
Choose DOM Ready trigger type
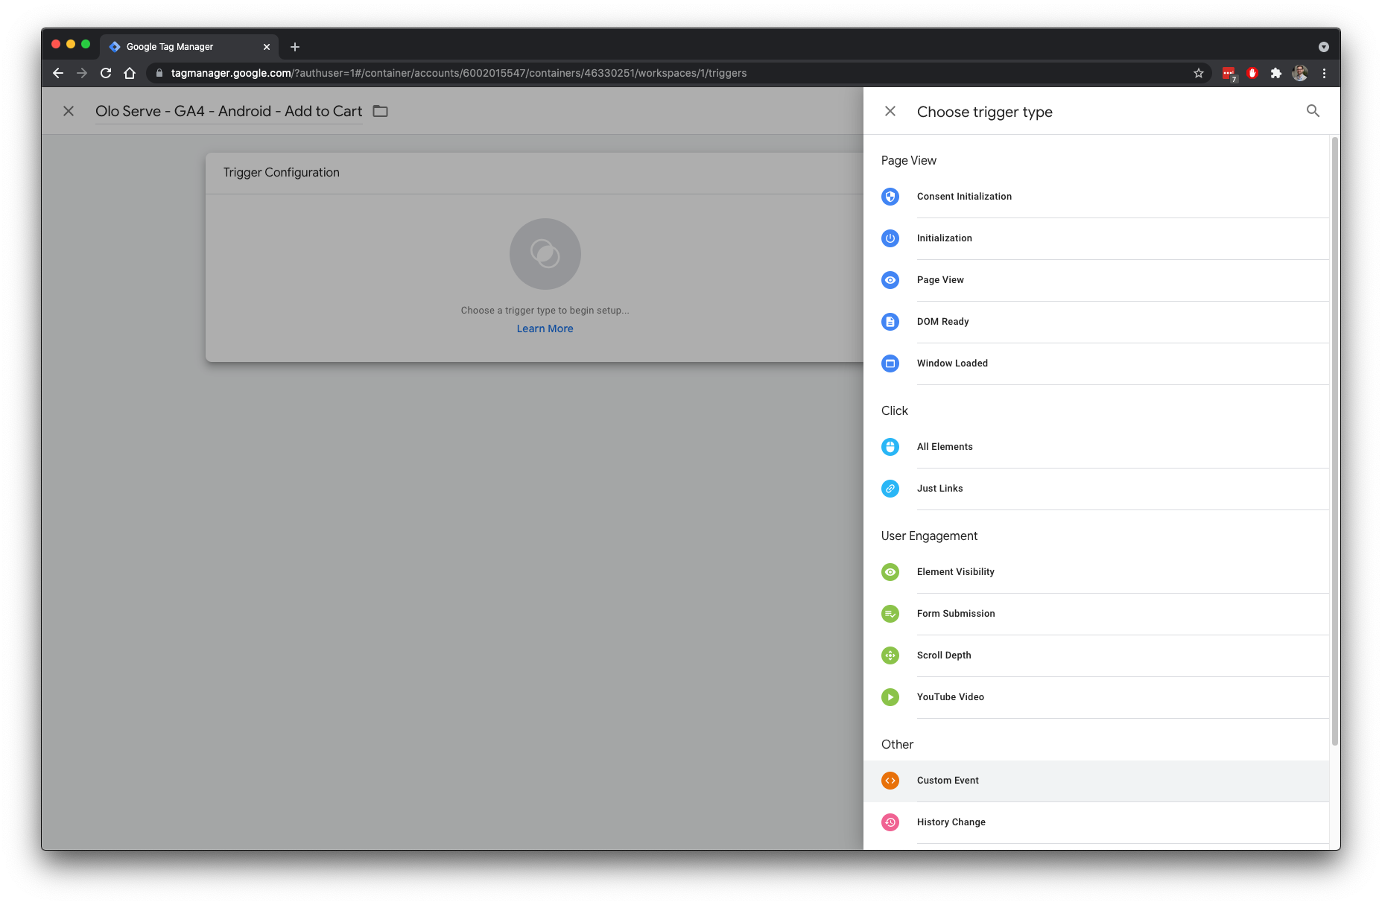coord(1096,322)
